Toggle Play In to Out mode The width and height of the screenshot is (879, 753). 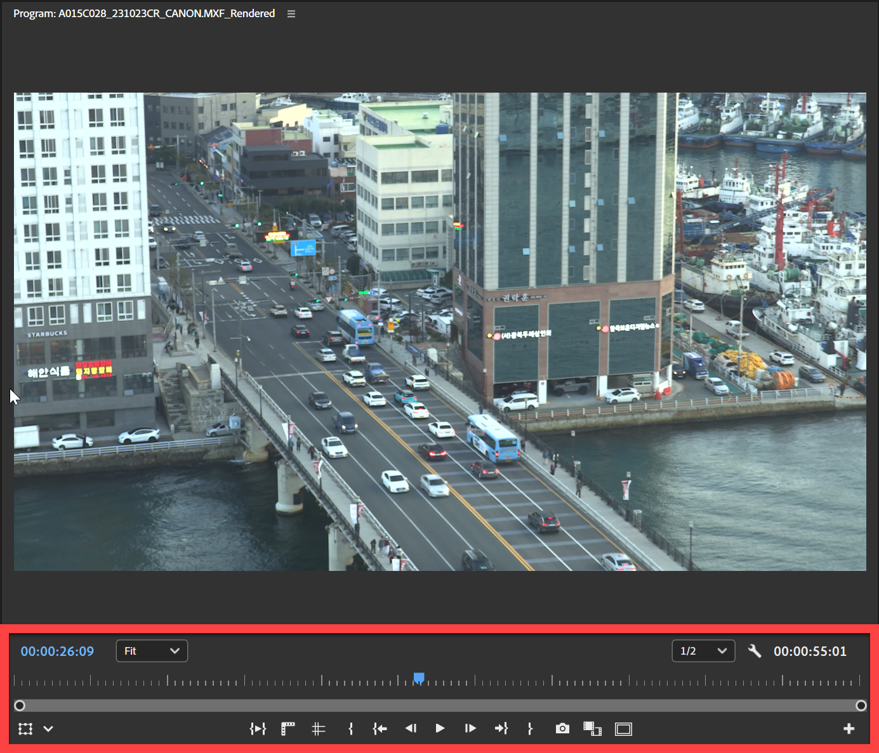tap(258, 728)
